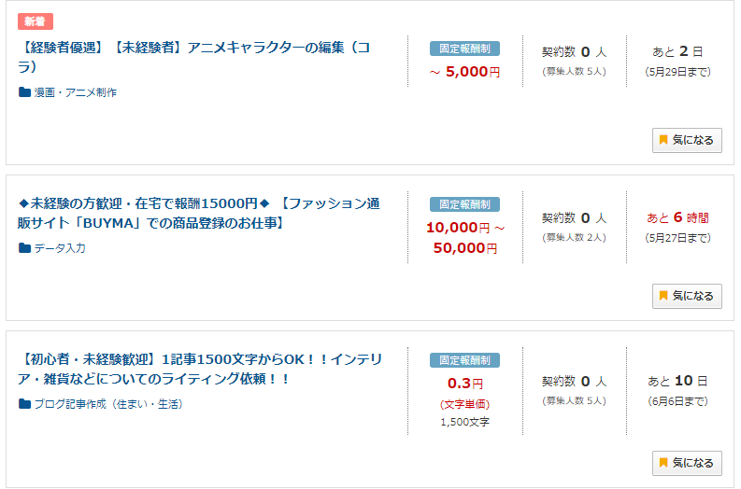Screen dimensions: 741x489
Task: Click 固定報酬制 tag above 0.3円 rate
Action: pyautogui.click(x=464, y=360)
